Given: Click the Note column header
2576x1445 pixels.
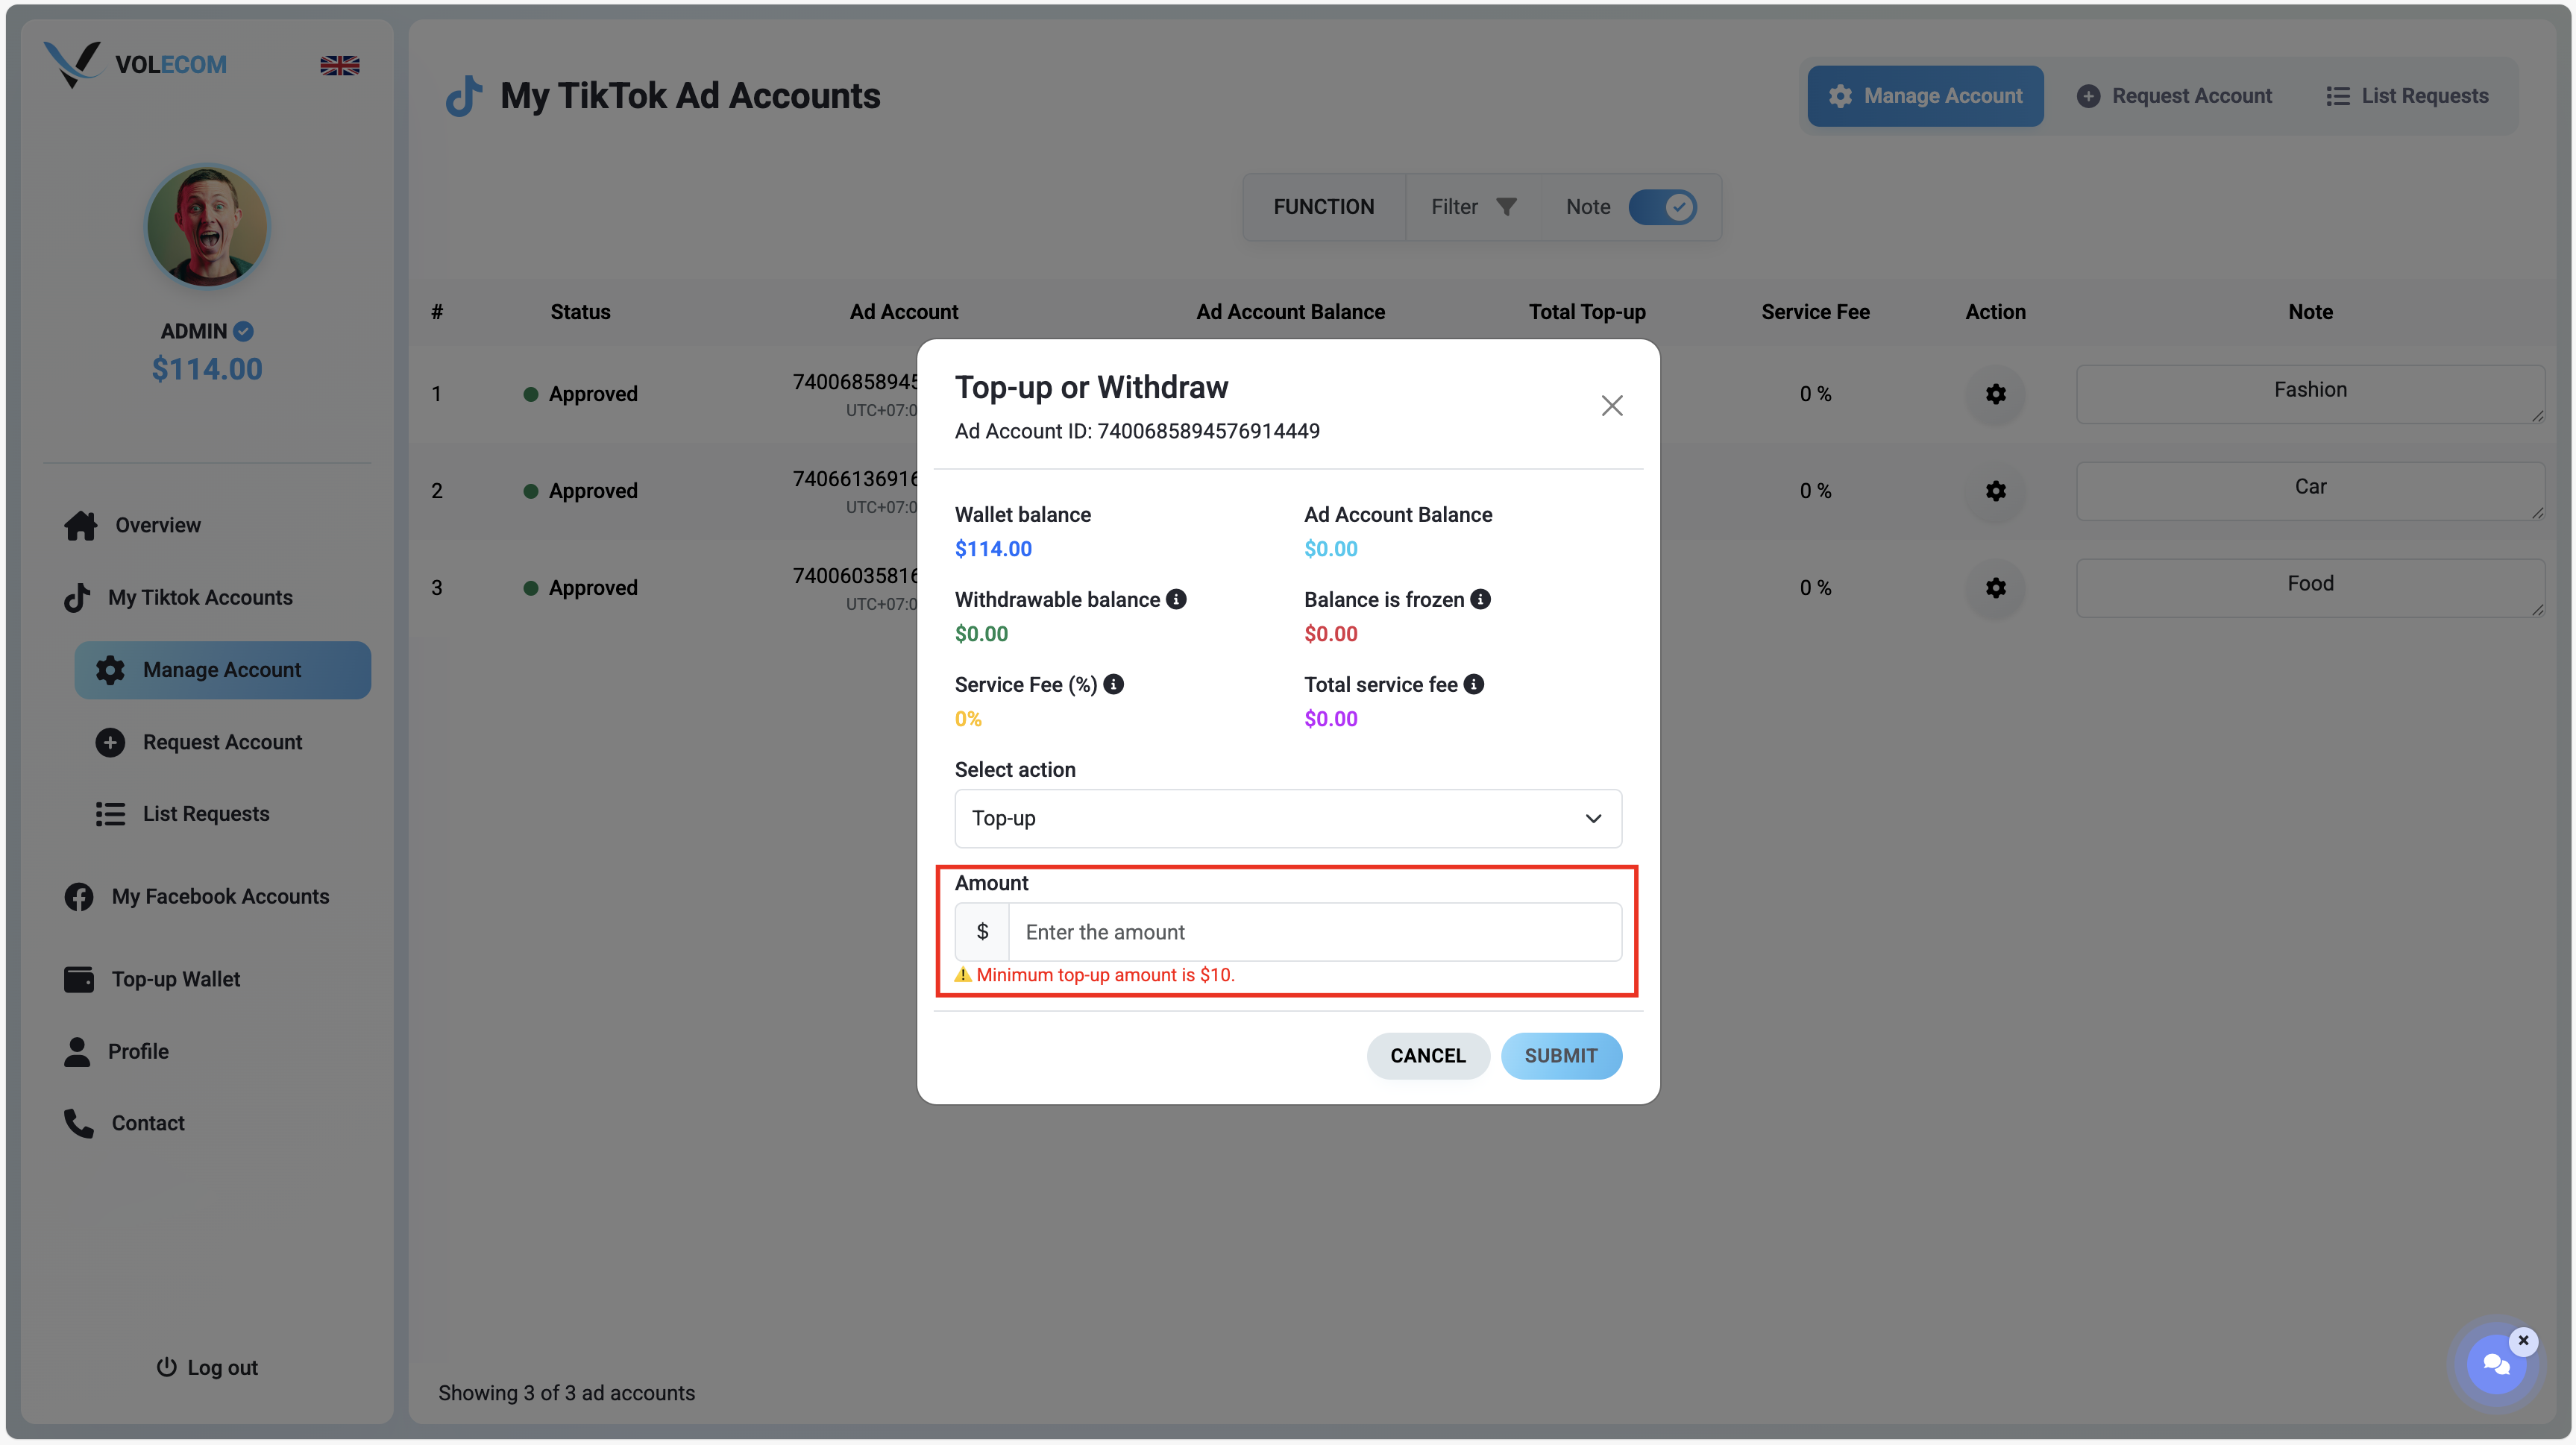Looking at the screenshot, I should point(2310,312).
